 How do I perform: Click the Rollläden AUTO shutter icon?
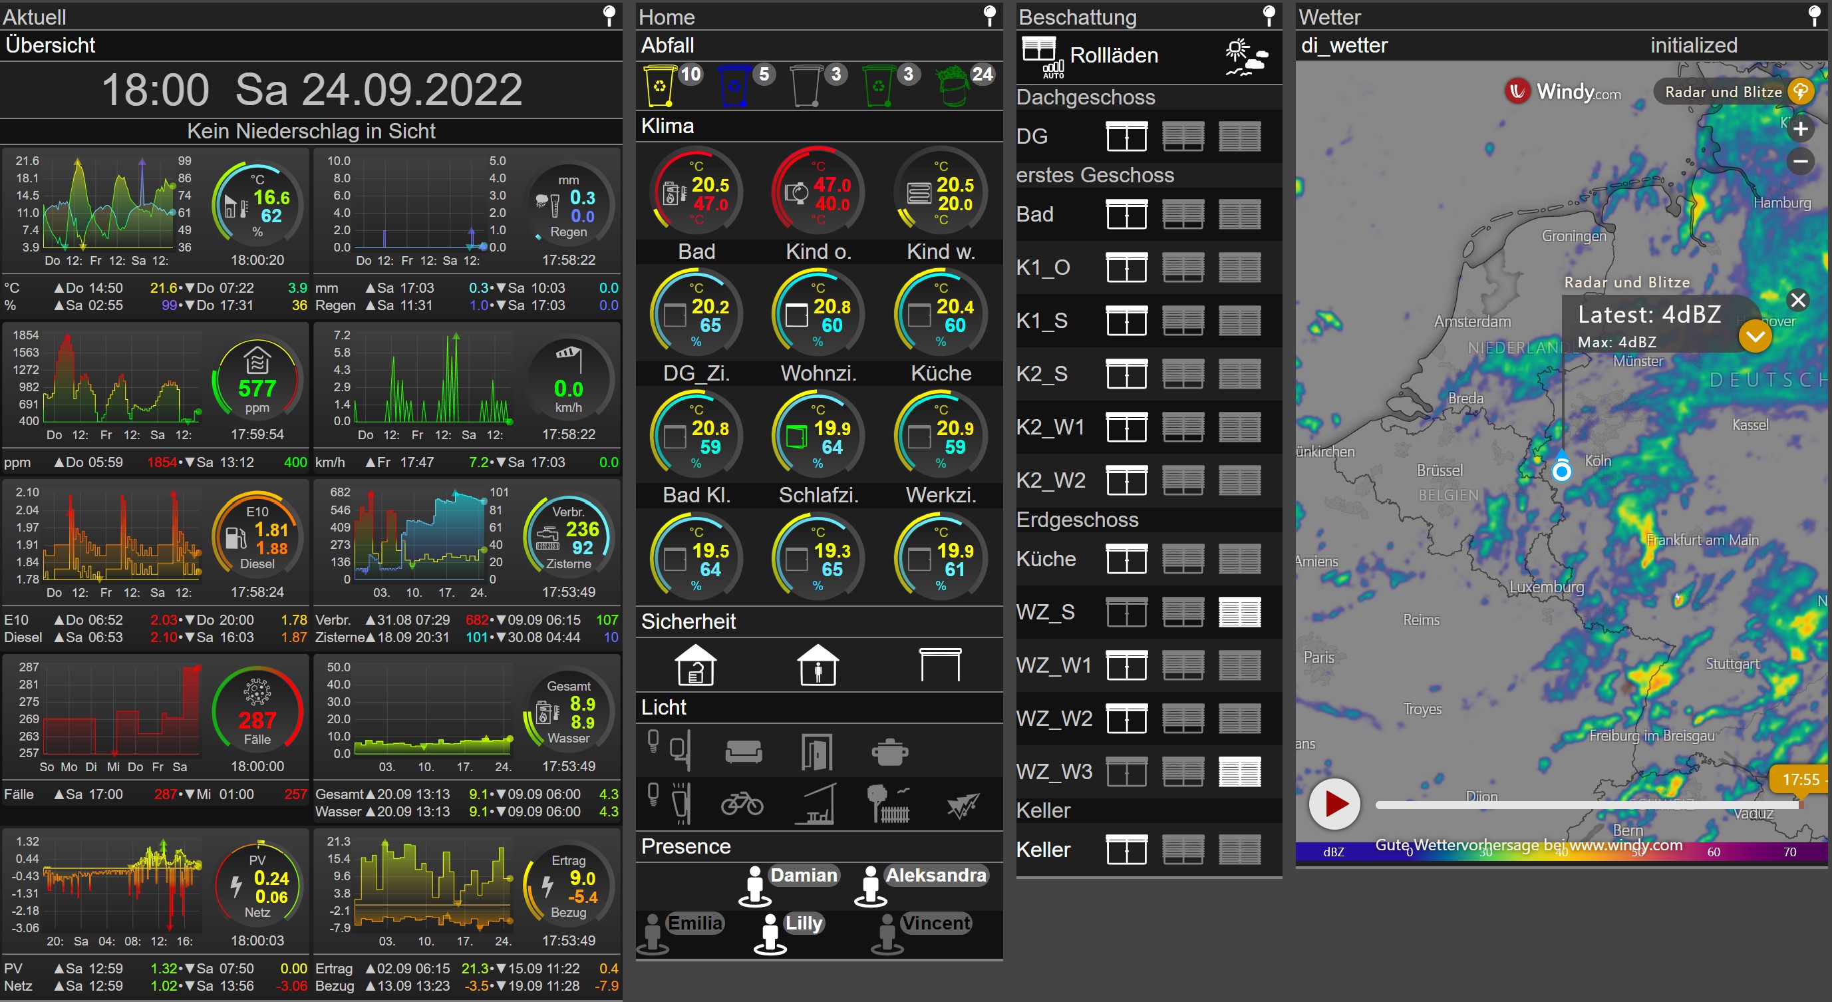(x=1042, y=57)
